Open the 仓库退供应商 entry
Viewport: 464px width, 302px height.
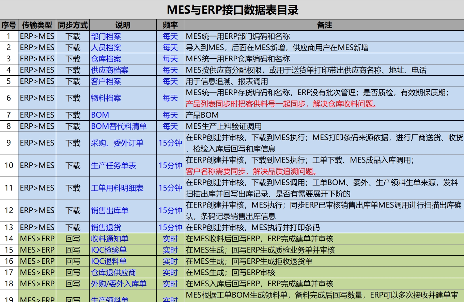(113, 272)
